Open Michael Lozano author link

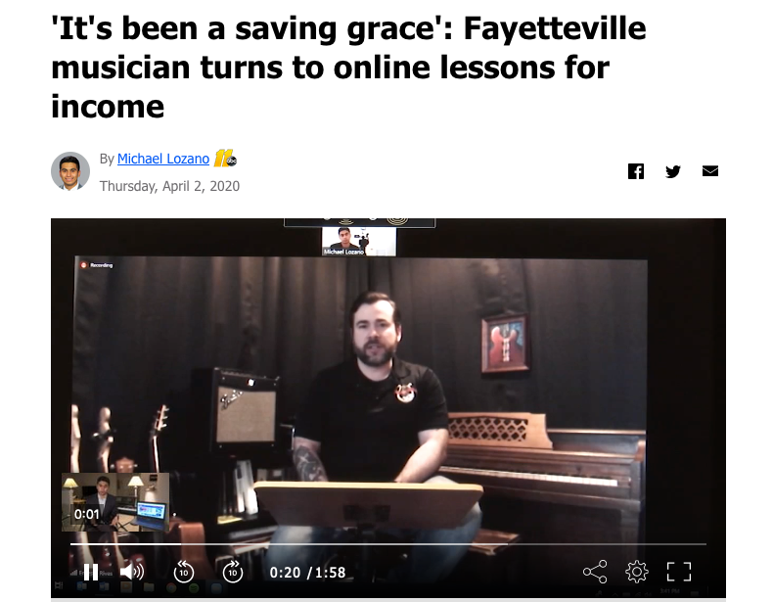click(163, 159)
